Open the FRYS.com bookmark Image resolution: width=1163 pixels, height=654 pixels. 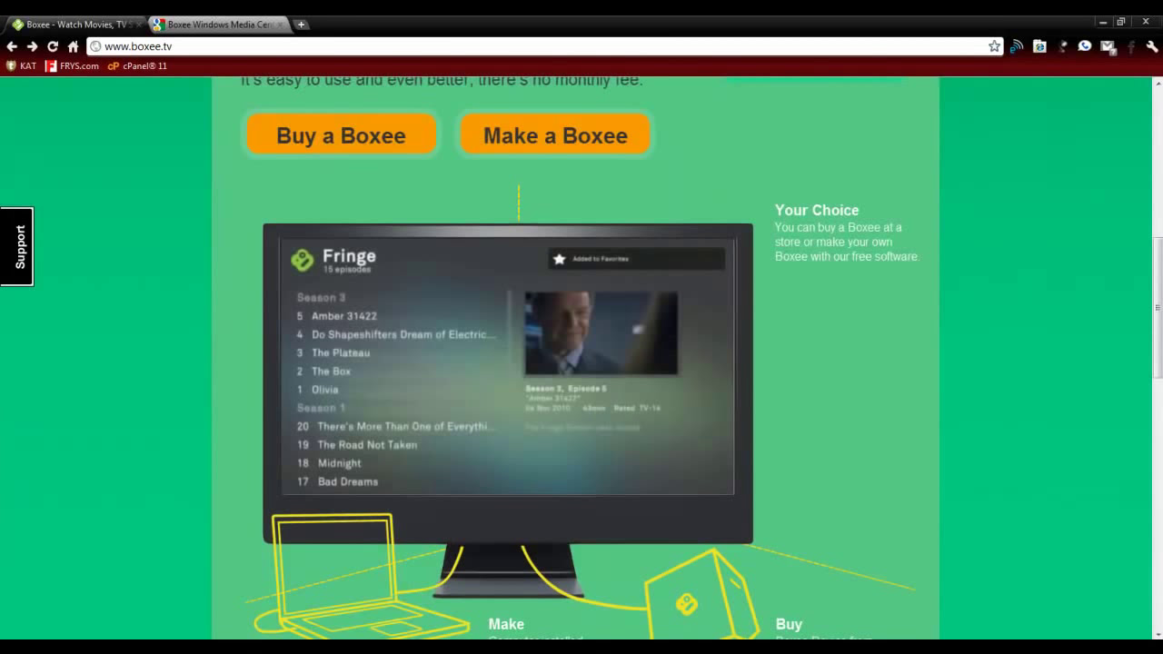(73, 65)
